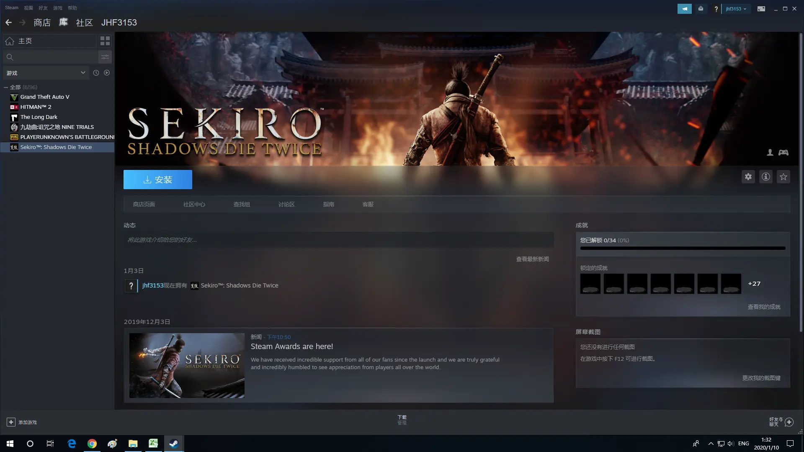
Task: Show hidden tray icons chevron
Action: click(711, 444)
